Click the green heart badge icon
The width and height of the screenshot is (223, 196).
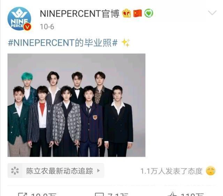click(x=149, y=13)
